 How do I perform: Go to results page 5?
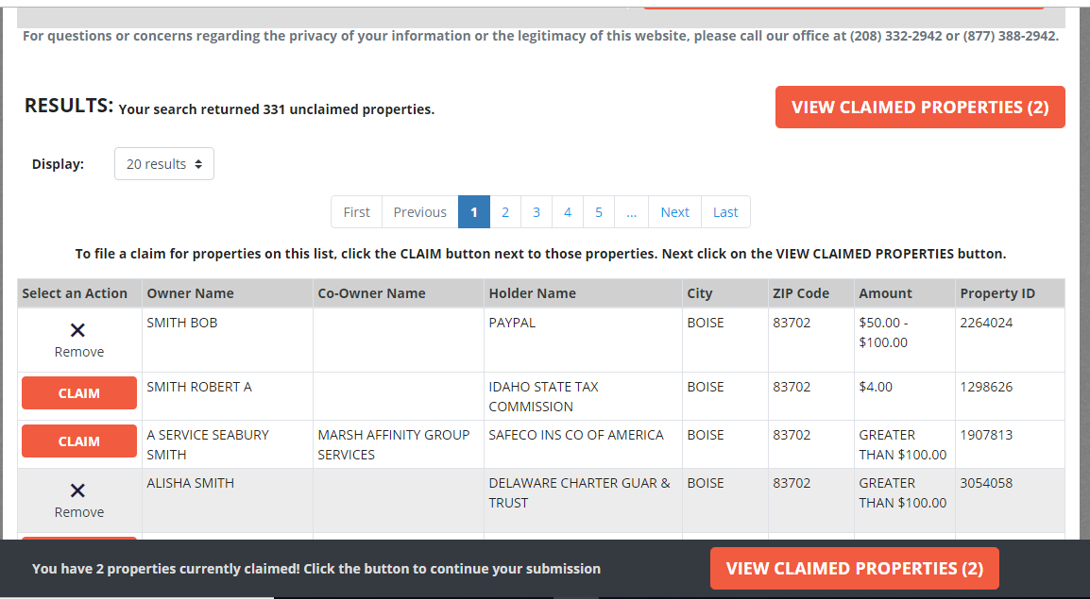pos(599,211)
